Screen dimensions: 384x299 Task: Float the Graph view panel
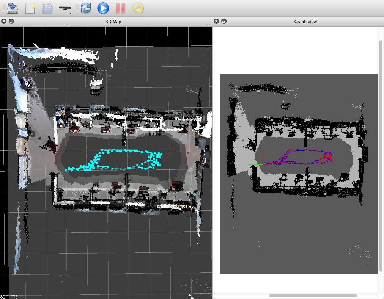(x=223, y=22)
